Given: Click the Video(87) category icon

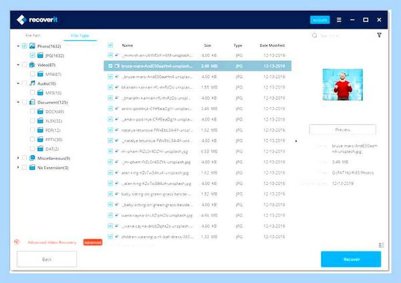Looking at the screenshot, I should click(x=32, y=65).
